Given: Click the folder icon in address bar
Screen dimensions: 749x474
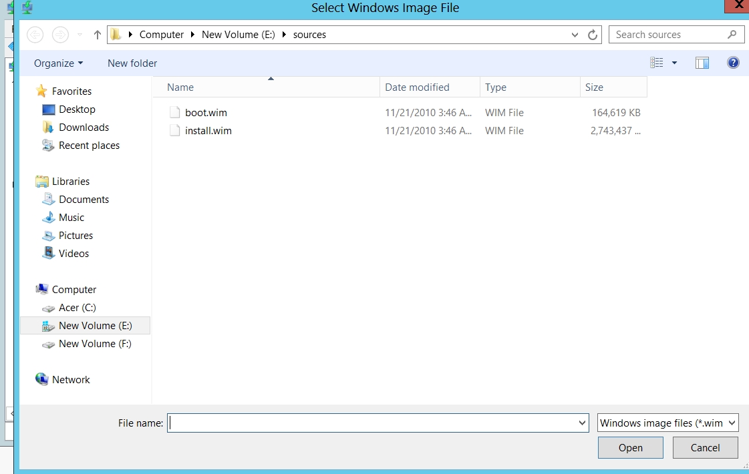Looking at the screenshot, I should [x=116, y=34].
